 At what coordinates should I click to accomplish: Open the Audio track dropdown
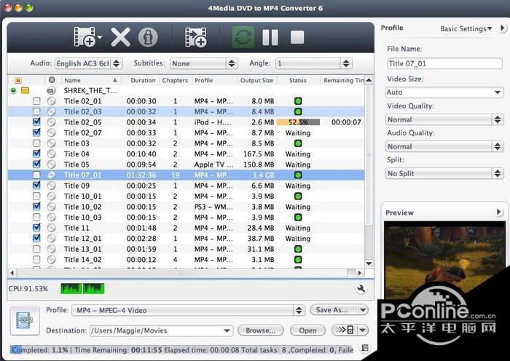[88, 63]
